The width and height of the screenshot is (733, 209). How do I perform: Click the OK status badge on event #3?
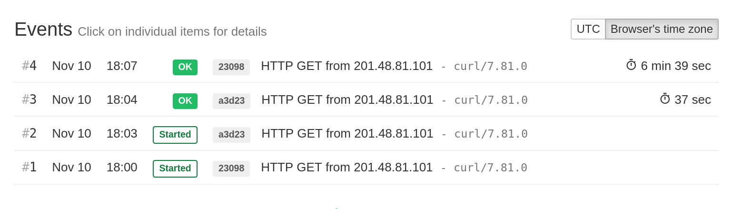[x=185, y=101]
